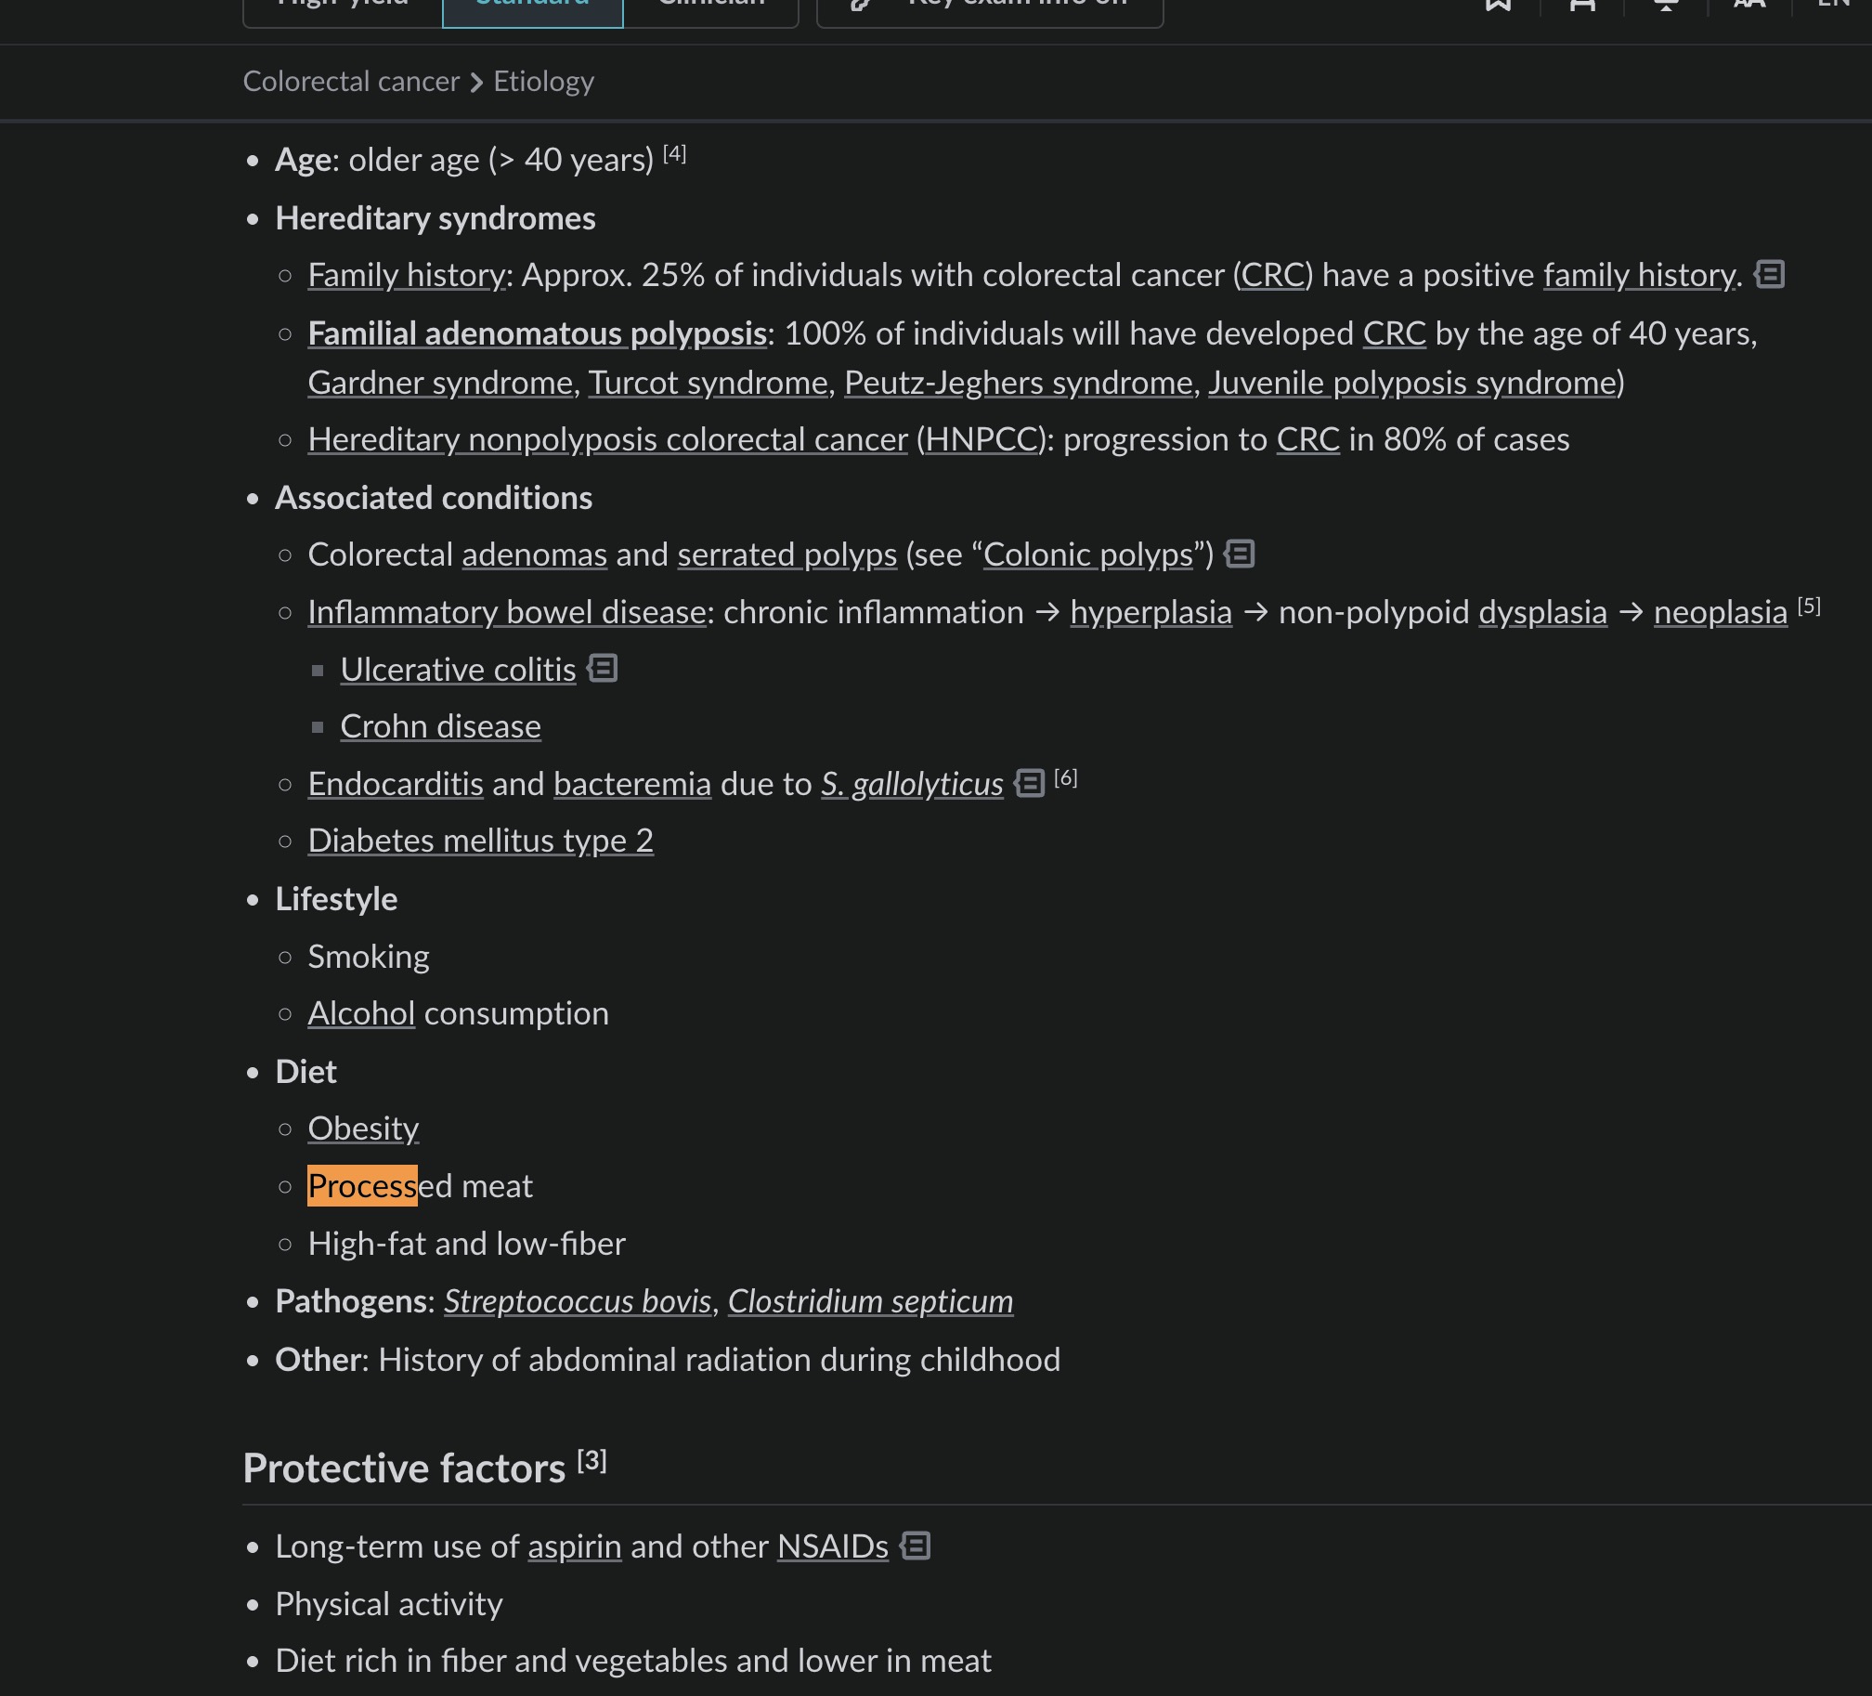Click the neoplasia link

(1720, 612)
